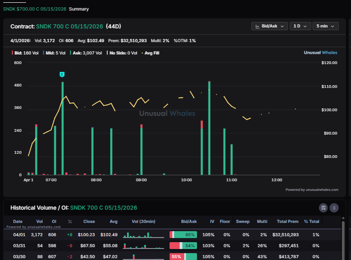The width and height of the screenshot is (351, 260).
Task: Click the $67.50 close price cell
Action: click(88, 246)
